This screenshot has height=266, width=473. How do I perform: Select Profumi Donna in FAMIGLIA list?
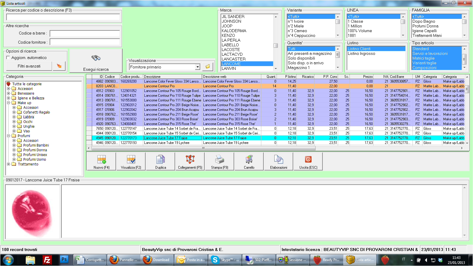[437, 26]
